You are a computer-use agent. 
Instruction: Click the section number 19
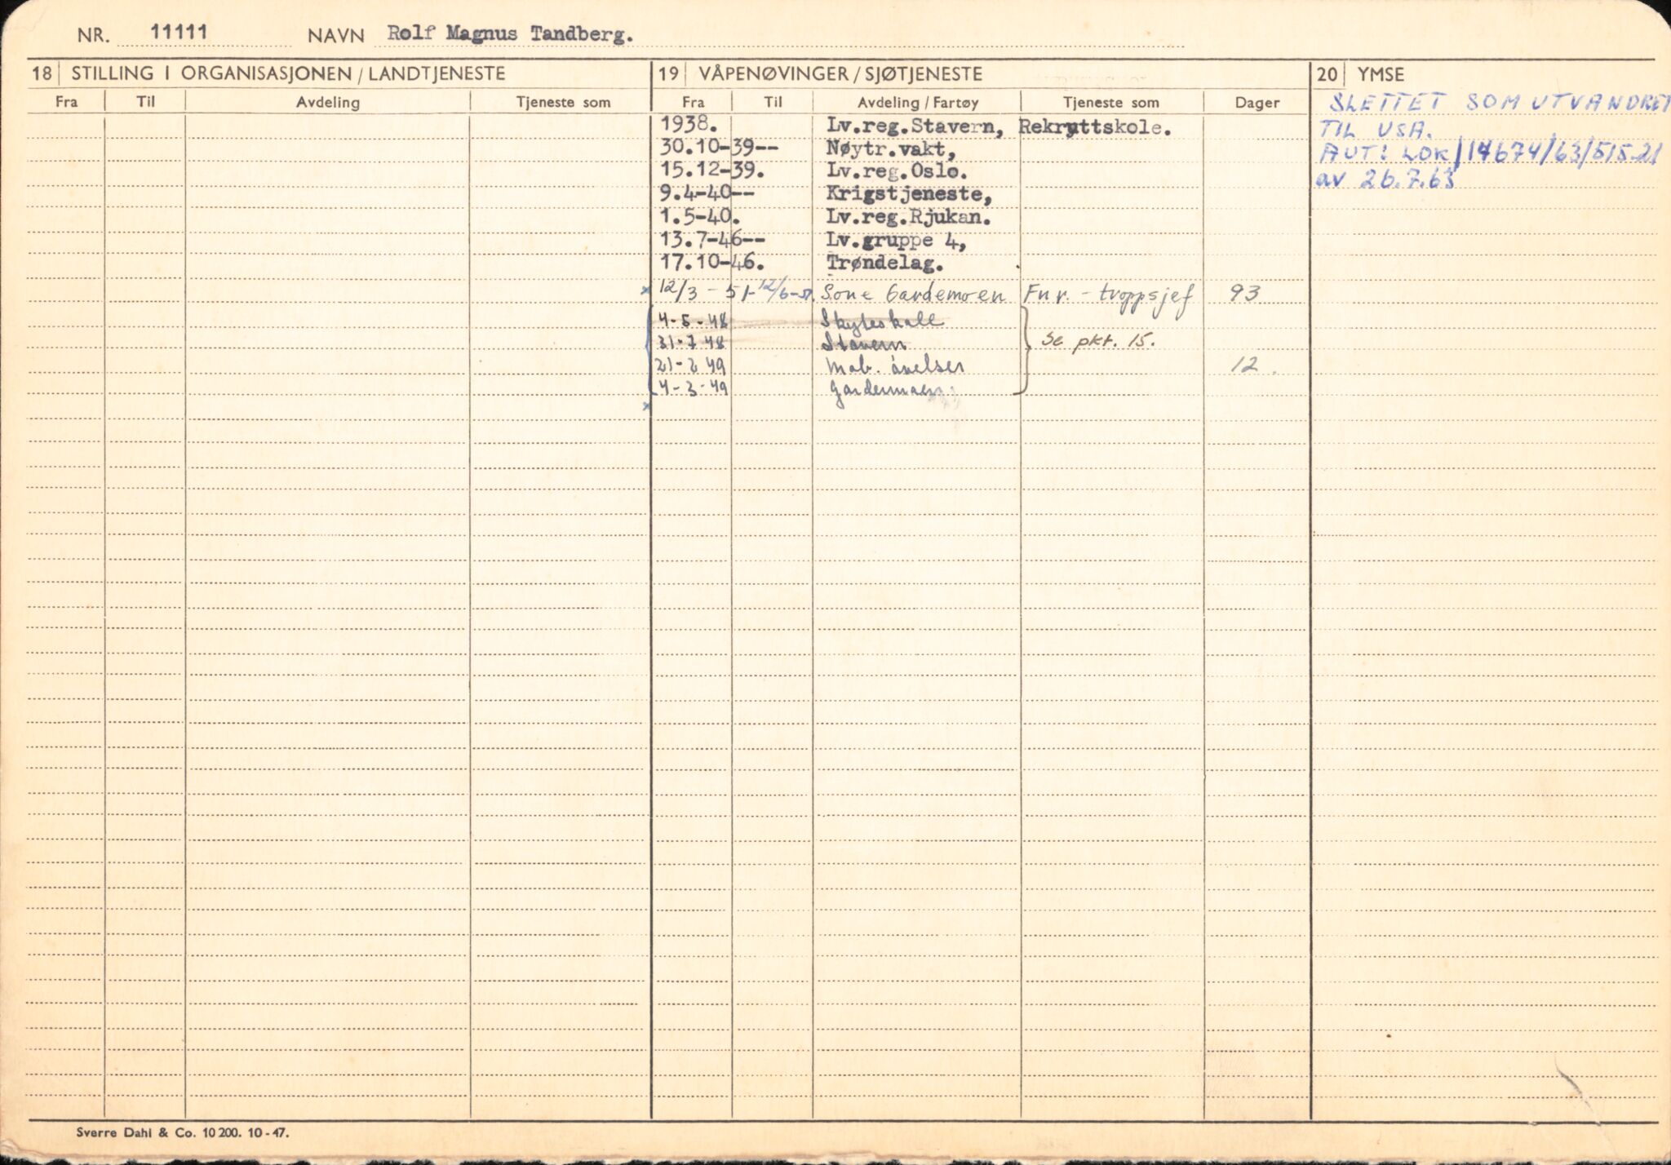(x=668, y=74)
